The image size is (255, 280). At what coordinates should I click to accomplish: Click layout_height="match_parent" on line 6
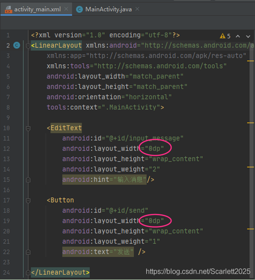coord(117,87)
